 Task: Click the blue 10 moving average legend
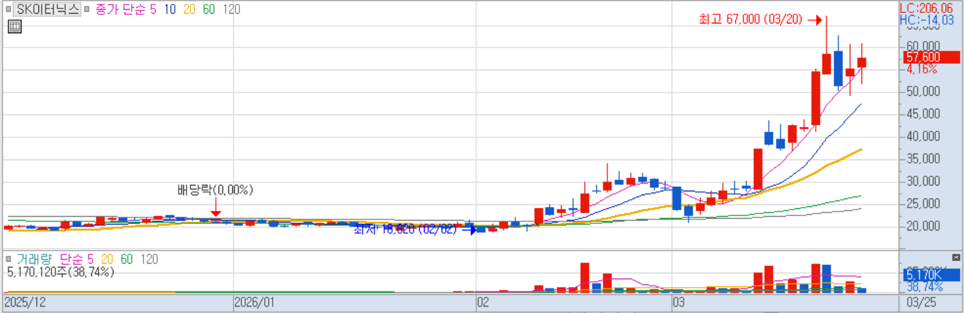click(x=170, y=9)
